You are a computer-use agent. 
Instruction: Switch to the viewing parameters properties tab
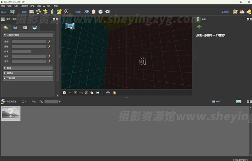[x=15, y=28]
